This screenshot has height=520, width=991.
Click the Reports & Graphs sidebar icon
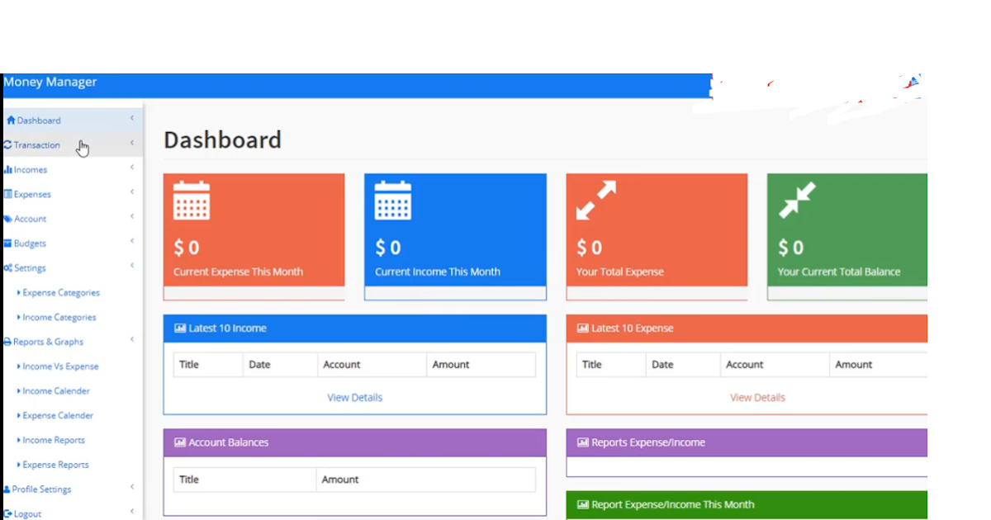click(6, 341)
